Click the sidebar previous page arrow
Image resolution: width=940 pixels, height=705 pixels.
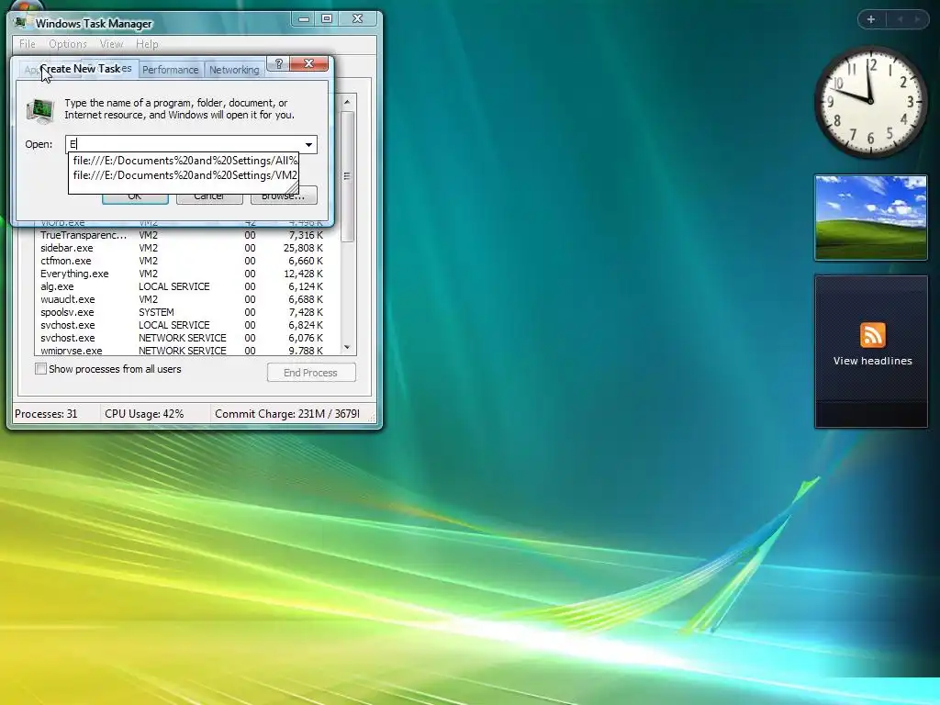(x=900, y=19)
